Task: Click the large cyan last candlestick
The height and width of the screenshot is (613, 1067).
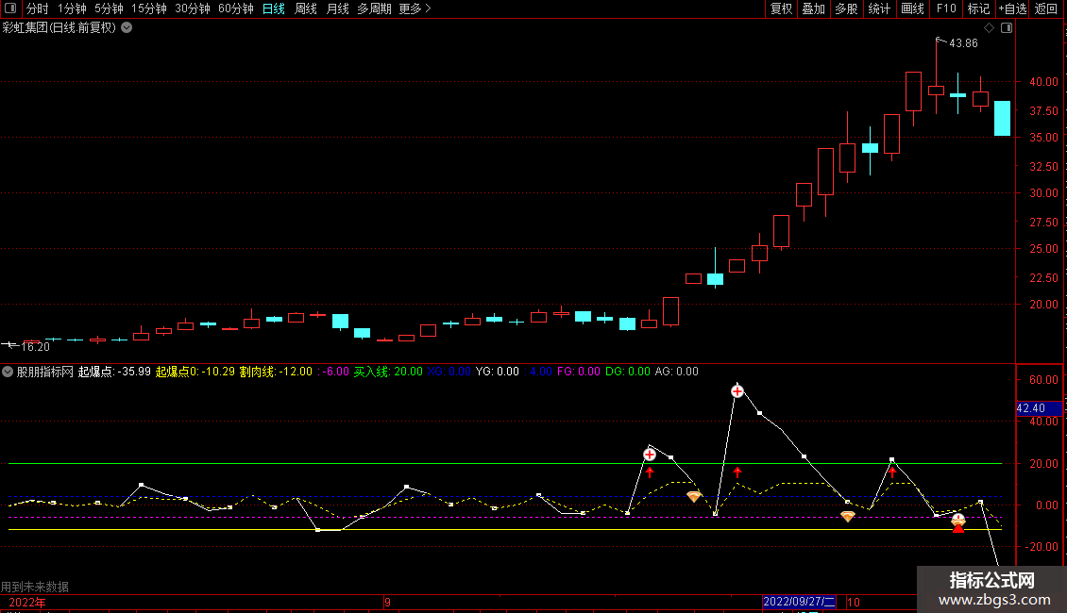Action: pyautogui.click(x=1003, y=118)
